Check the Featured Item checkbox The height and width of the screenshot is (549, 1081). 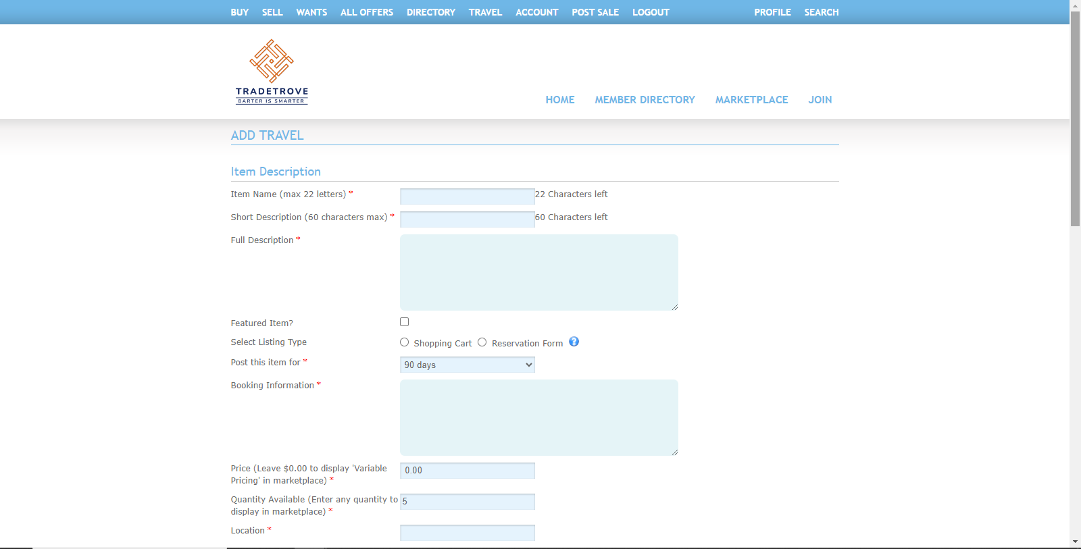404,322
